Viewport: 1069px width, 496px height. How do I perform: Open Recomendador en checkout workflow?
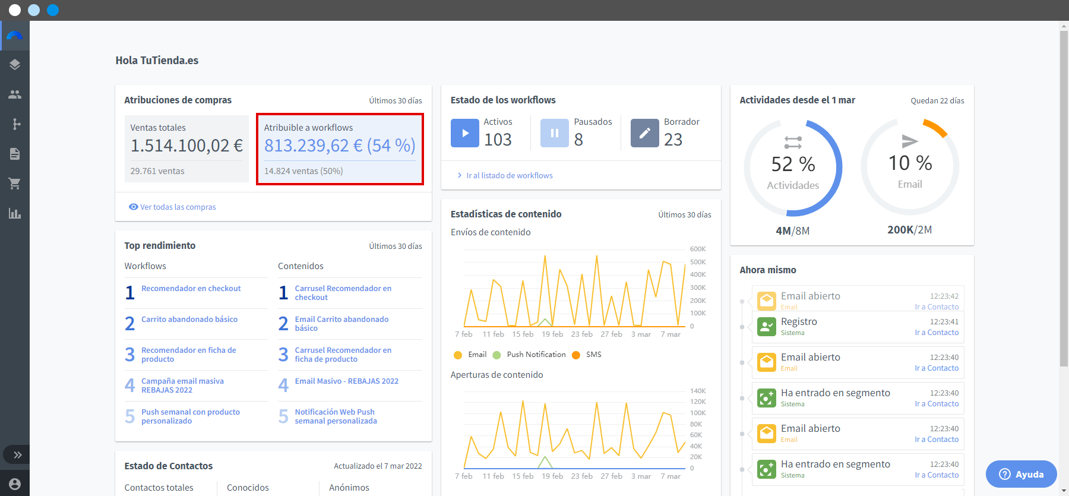[191, 288]
